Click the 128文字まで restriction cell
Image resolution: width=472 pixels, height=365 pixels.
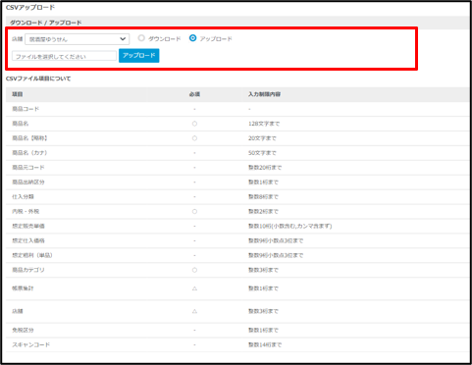pyautogui.click(x=264, y=124)
